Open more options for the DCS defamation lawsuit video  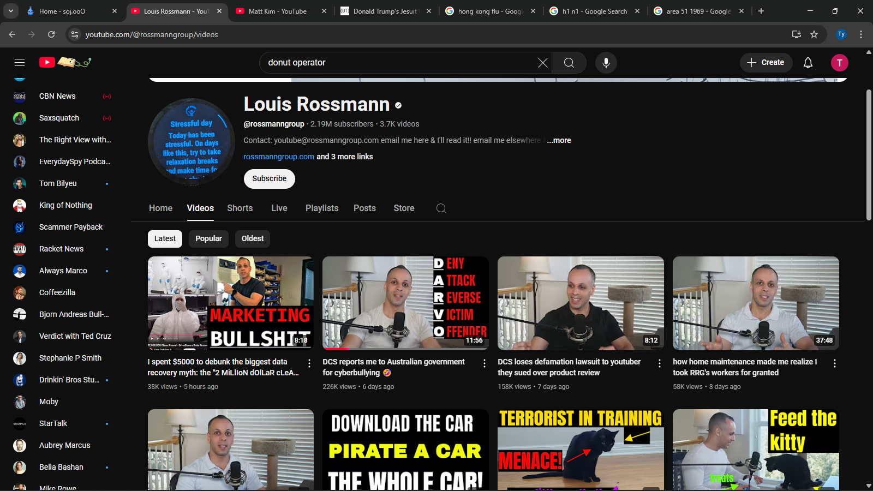coord(660,363)
